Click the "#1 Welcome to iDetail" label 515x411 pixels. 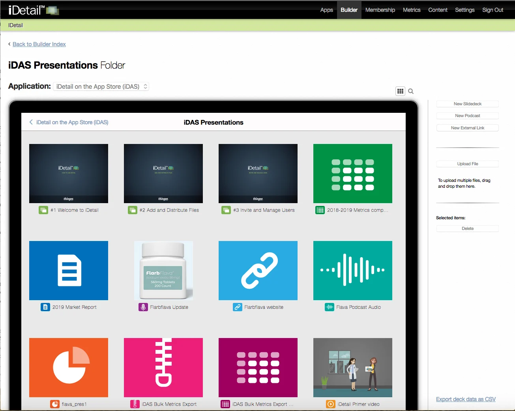click(x=75, y=210)
